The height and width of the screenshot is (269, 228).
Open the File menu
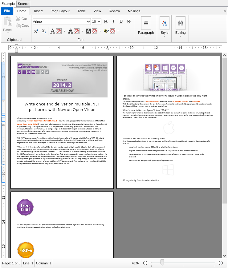(x=7, y=11)
